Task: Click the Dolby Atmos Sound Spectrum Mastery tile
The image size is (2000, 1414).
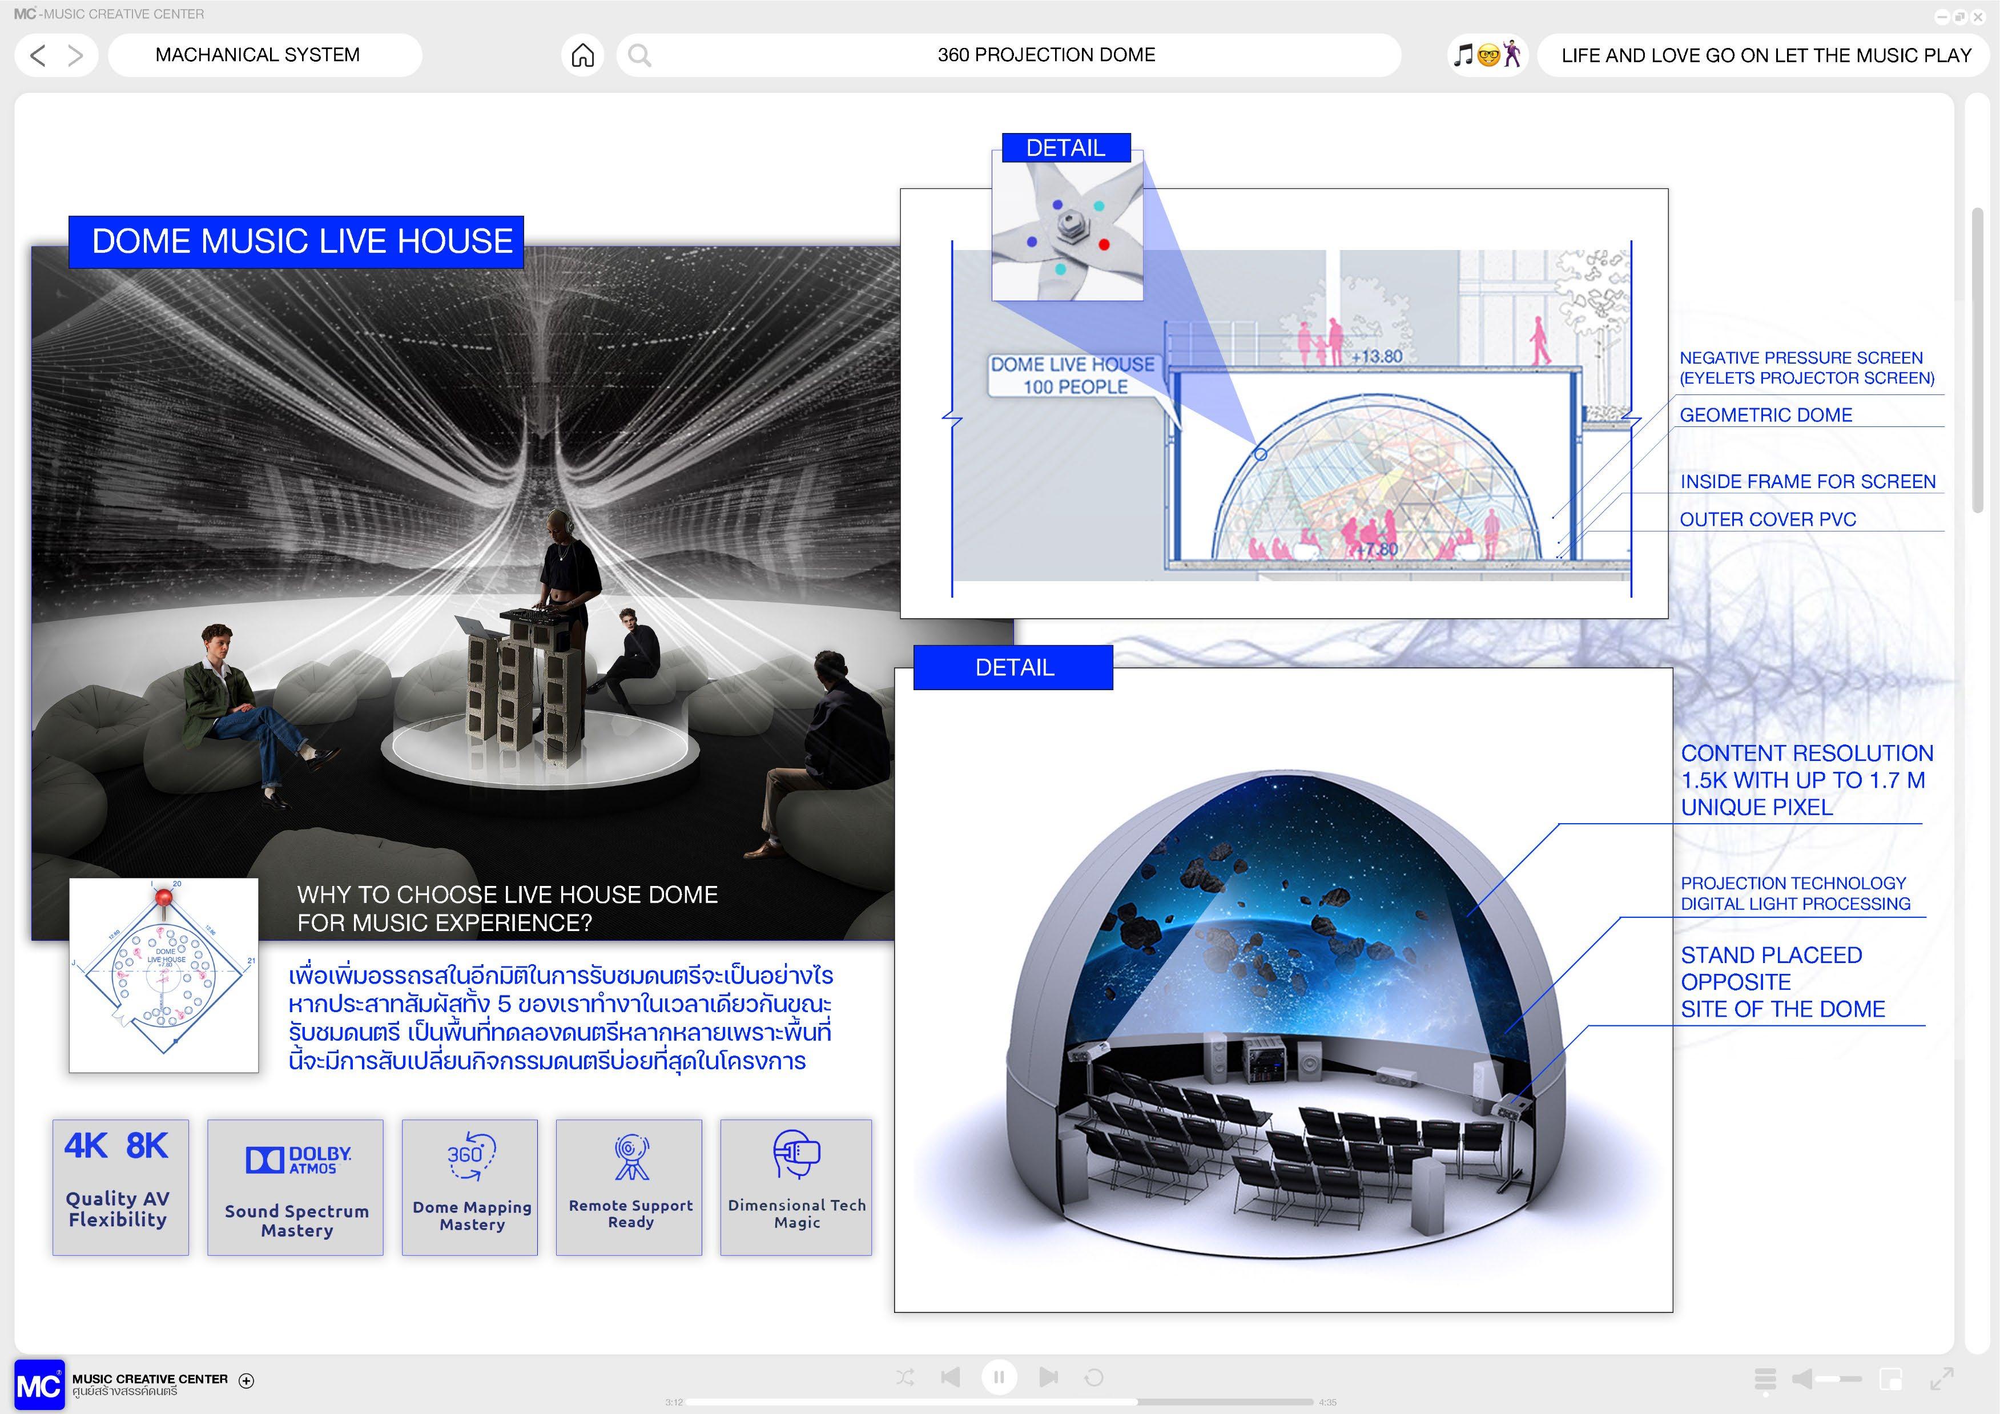Action: [x=295, y=1187]
